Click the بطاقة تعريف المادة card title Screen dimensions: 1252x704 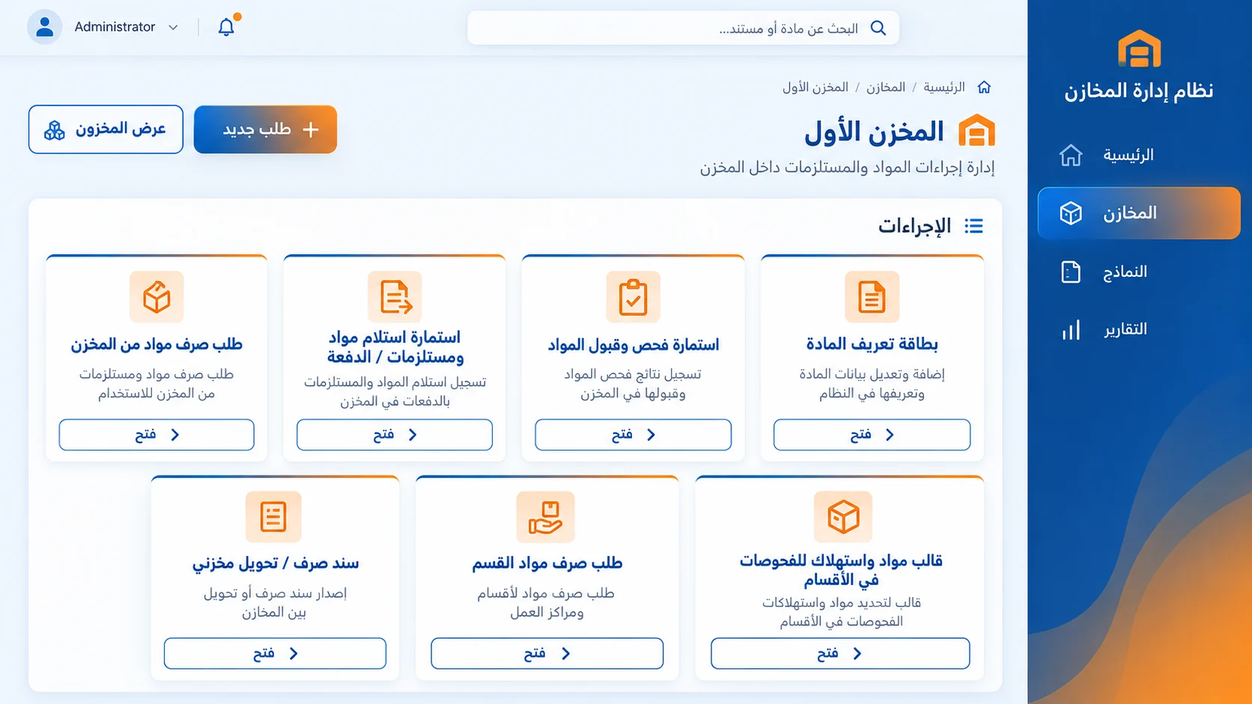point(872,344)
